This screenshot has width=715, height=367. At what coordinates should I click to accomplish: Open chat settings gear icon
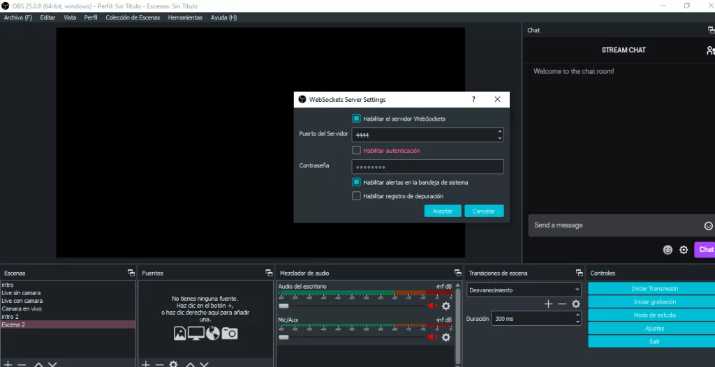pos(684,250)
